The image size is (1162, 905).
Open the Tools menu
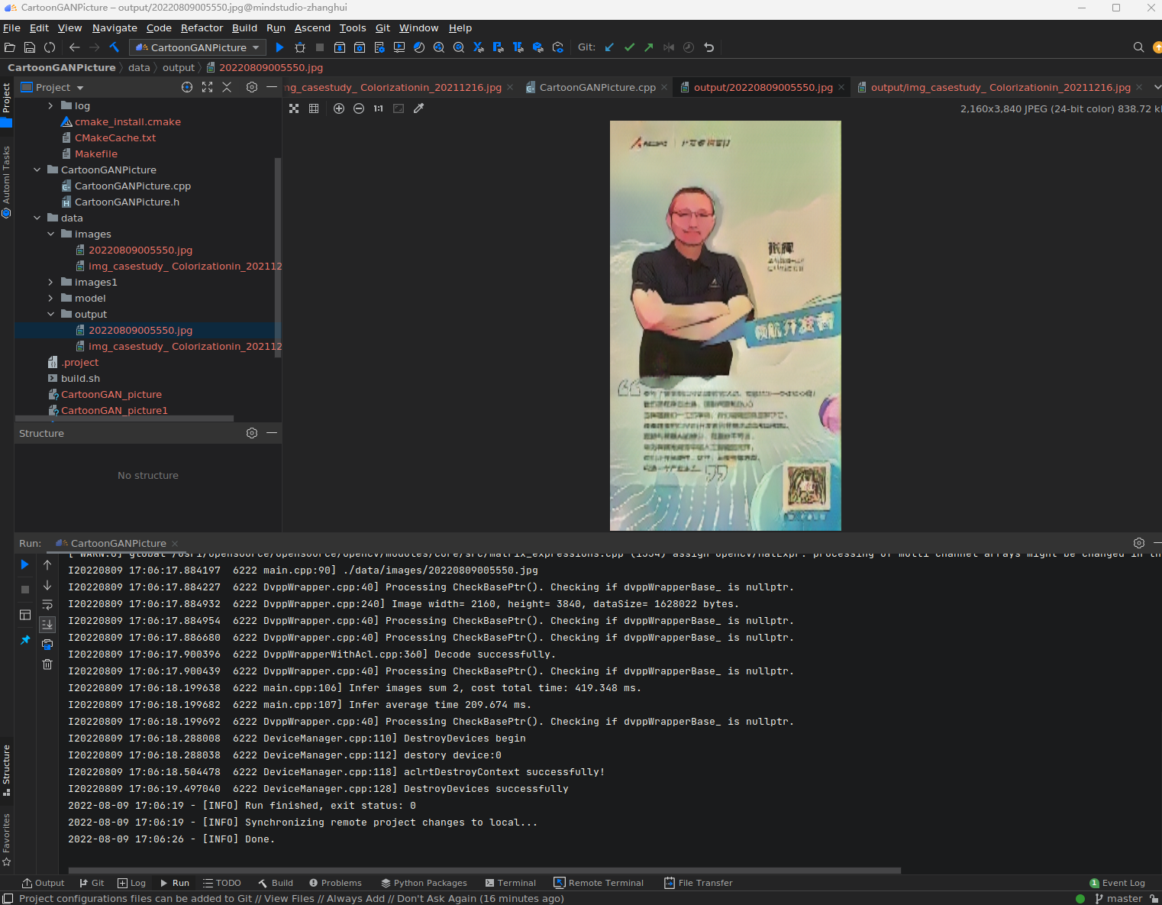click(x=353, y=28)
